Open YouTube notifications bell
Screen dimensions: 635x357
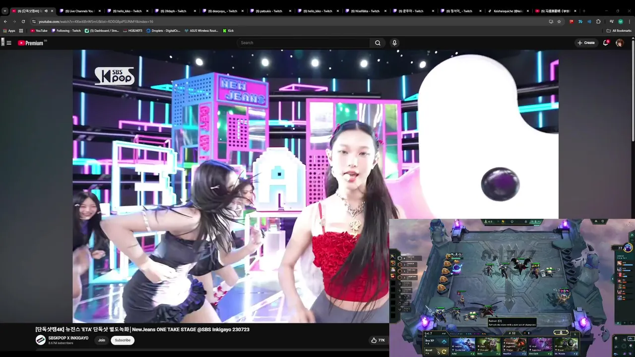click(x=606, y=43)
